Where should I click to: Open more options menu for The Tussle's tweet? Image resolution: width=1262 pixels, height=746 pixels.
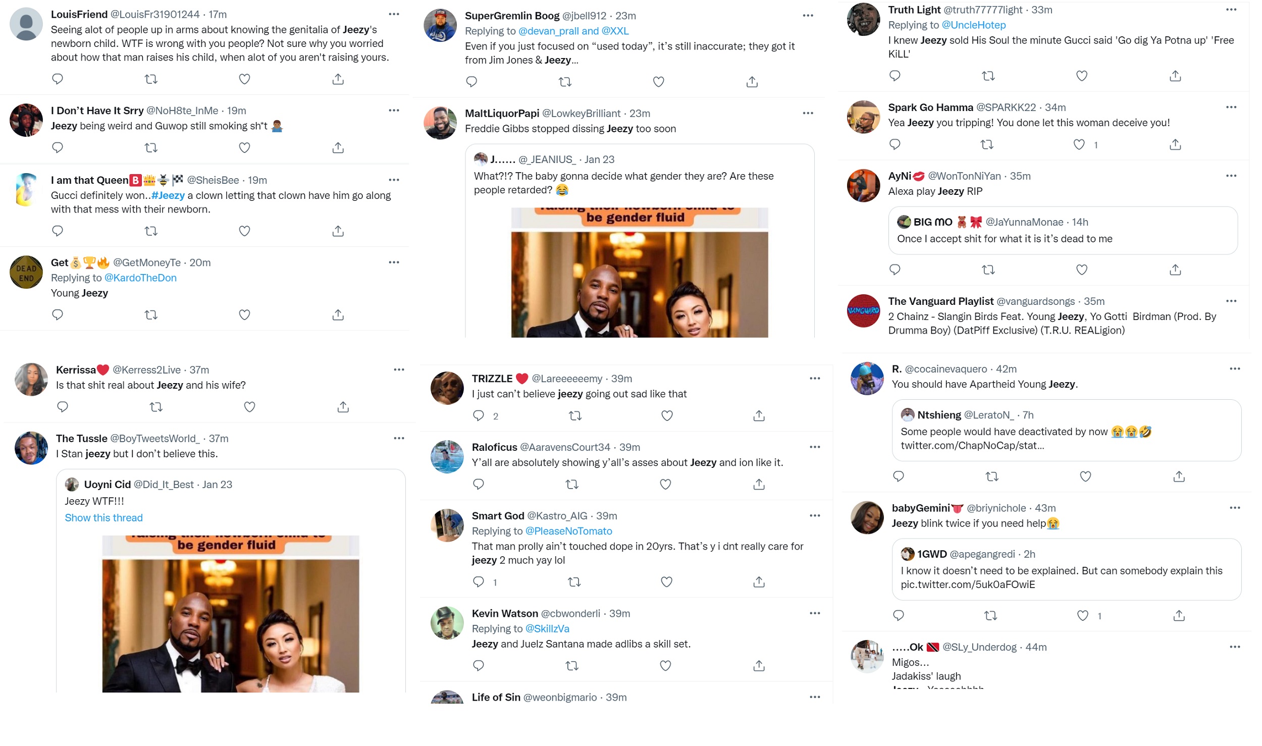pyautogui.click(x=399, y=438)
